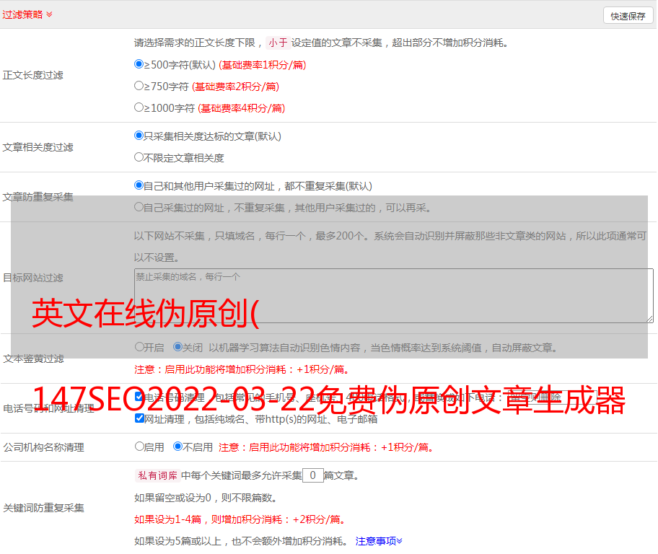
Task: Select 不启用 for 公司机构名称清理
Action: pyautogui.click(x=178, y=447)
